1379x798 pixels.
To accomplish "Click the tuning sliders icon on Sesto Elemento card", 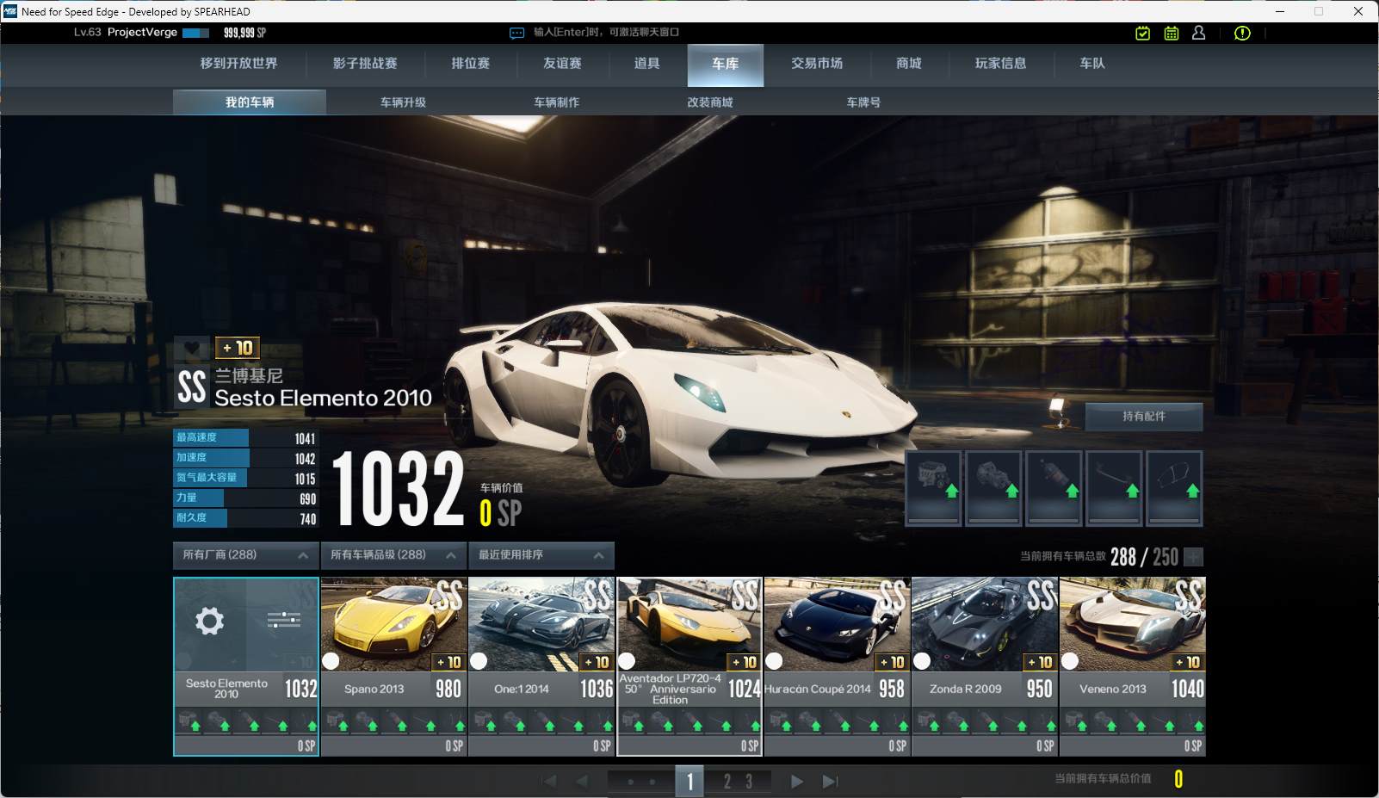I will pyautogui.click(x=283, y=620).
